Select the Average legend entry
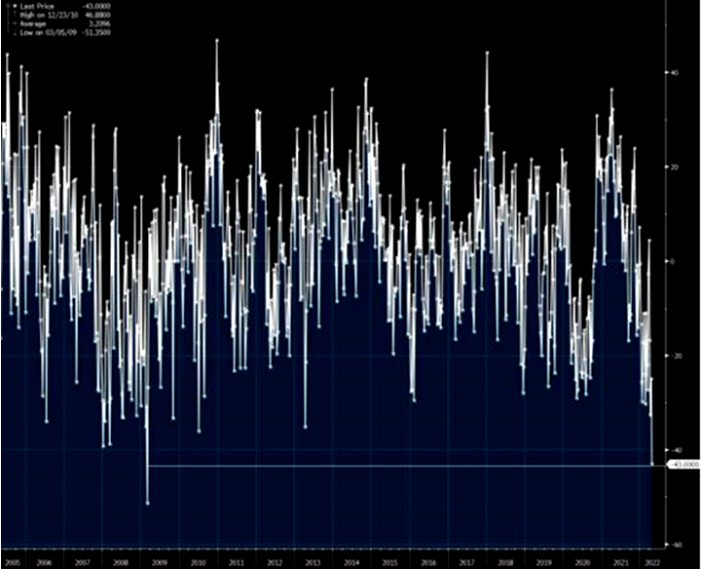This screenshot has height=569, width=701. coord(33,23)
